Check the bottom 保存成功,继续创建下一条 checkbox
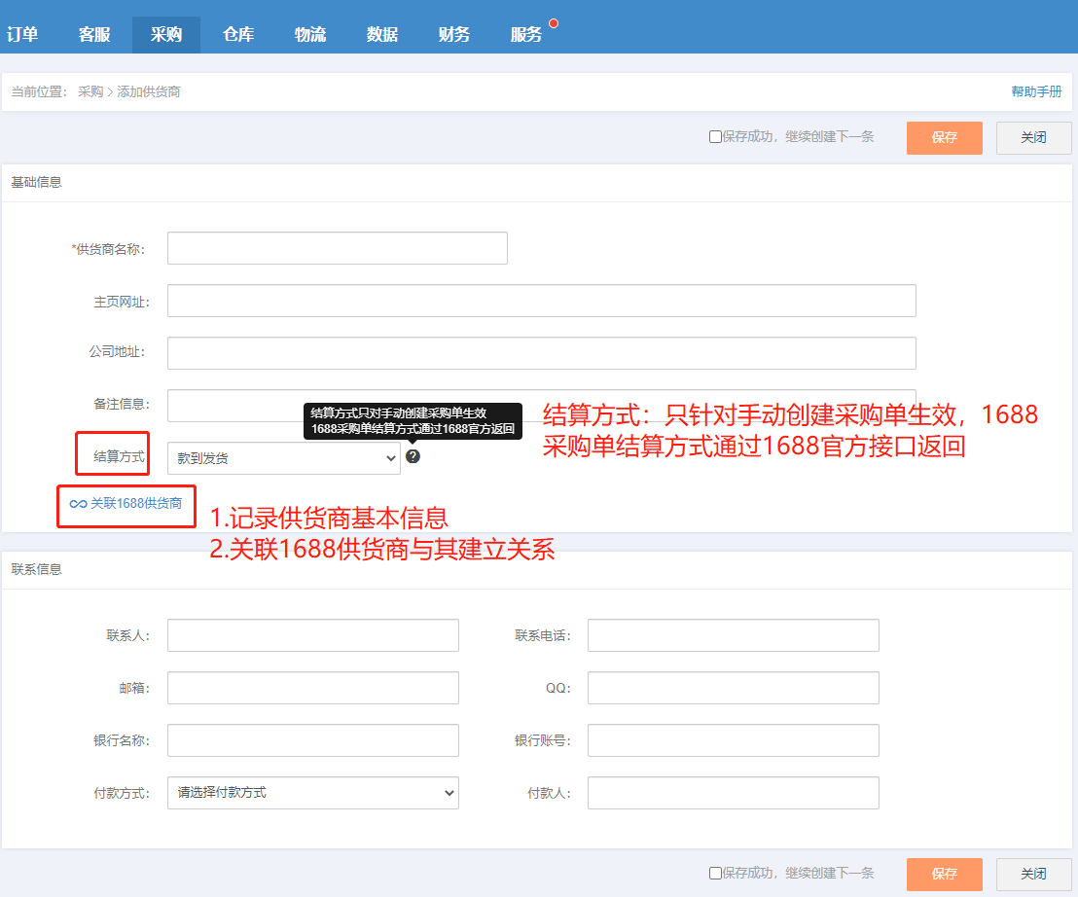The width and height of the screenshot is (1078, 897). pyautogui.click(x=716, y=874)
